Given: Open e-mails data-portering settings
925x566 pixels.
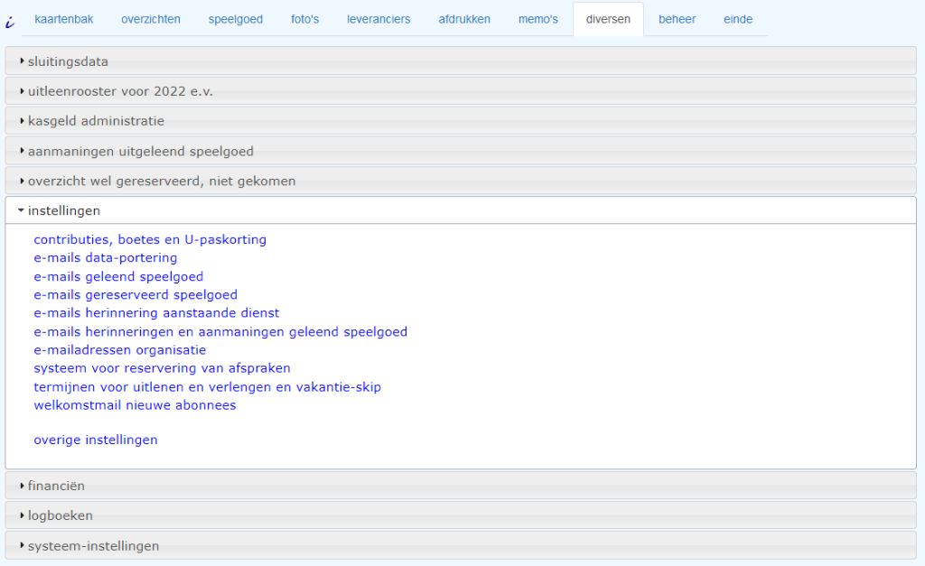Looking at the screenshot, I should coord(106,257).
